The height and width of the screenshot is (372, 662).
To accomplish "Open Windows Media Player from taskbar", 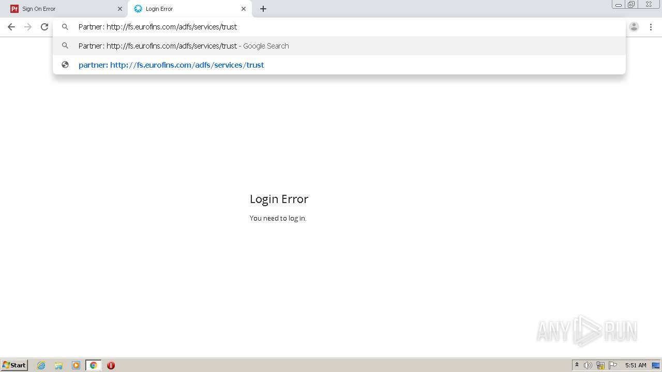I will pyautogui.click(x=76, y=365).
